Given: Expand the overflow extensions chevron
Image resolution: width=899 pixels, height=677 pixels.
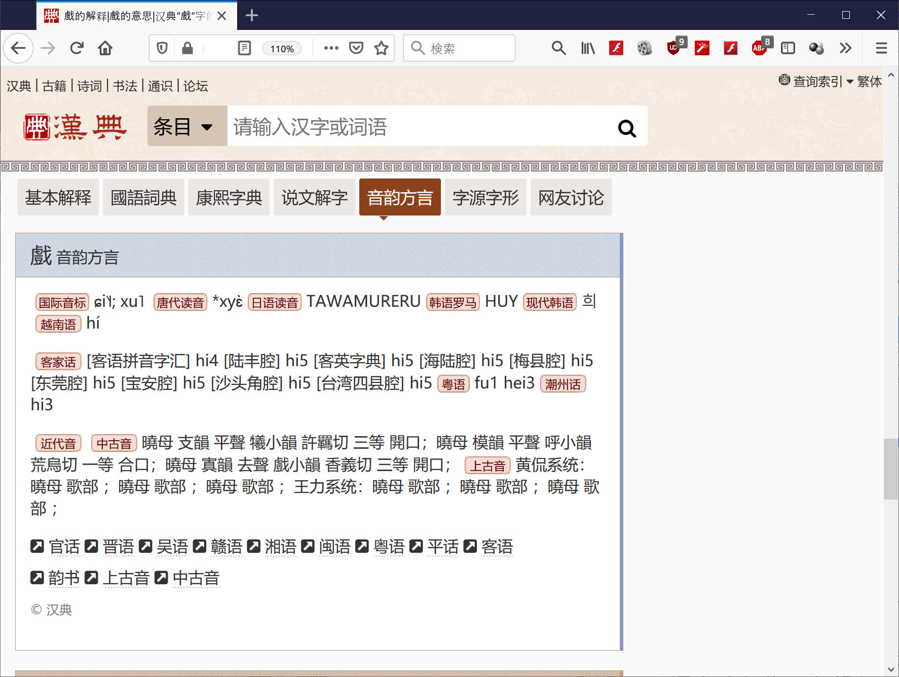Looking at the screenshot, I should [x=845, y=48].
